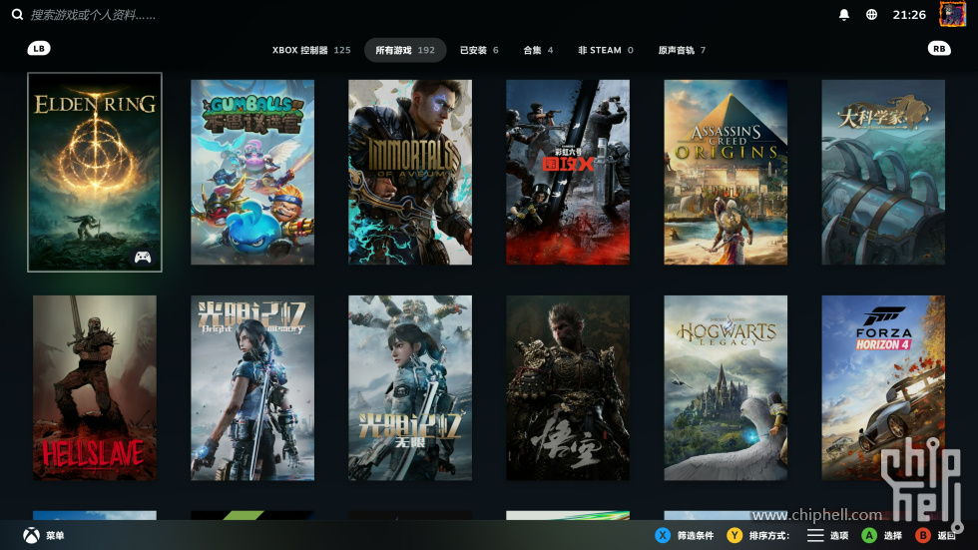Select the 所有游戏 tab

pyautogui.click(x=405, y=50)
